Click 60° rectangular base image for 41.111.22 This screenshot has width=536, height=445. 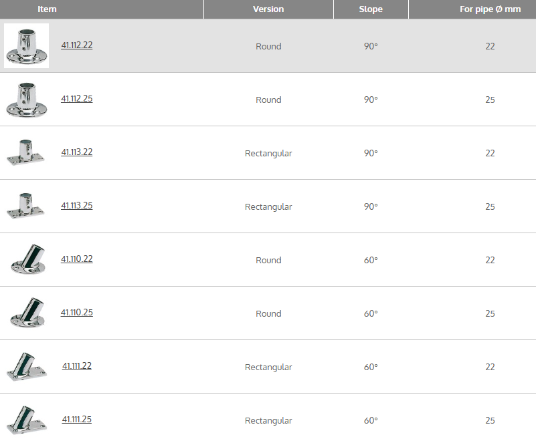pyautogui.click(x=27, y=366)
